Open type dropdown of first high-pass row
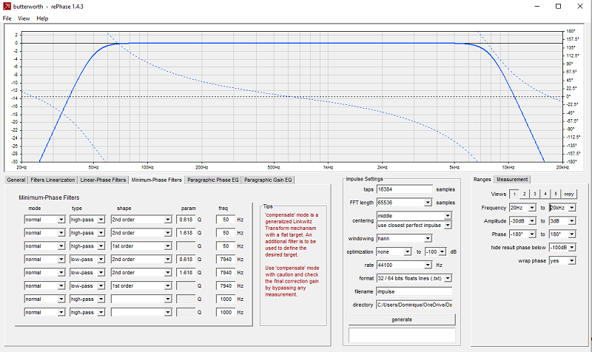The width and height of the screenshot is (592, 352). pyautogui.click(x=101, y=220)
